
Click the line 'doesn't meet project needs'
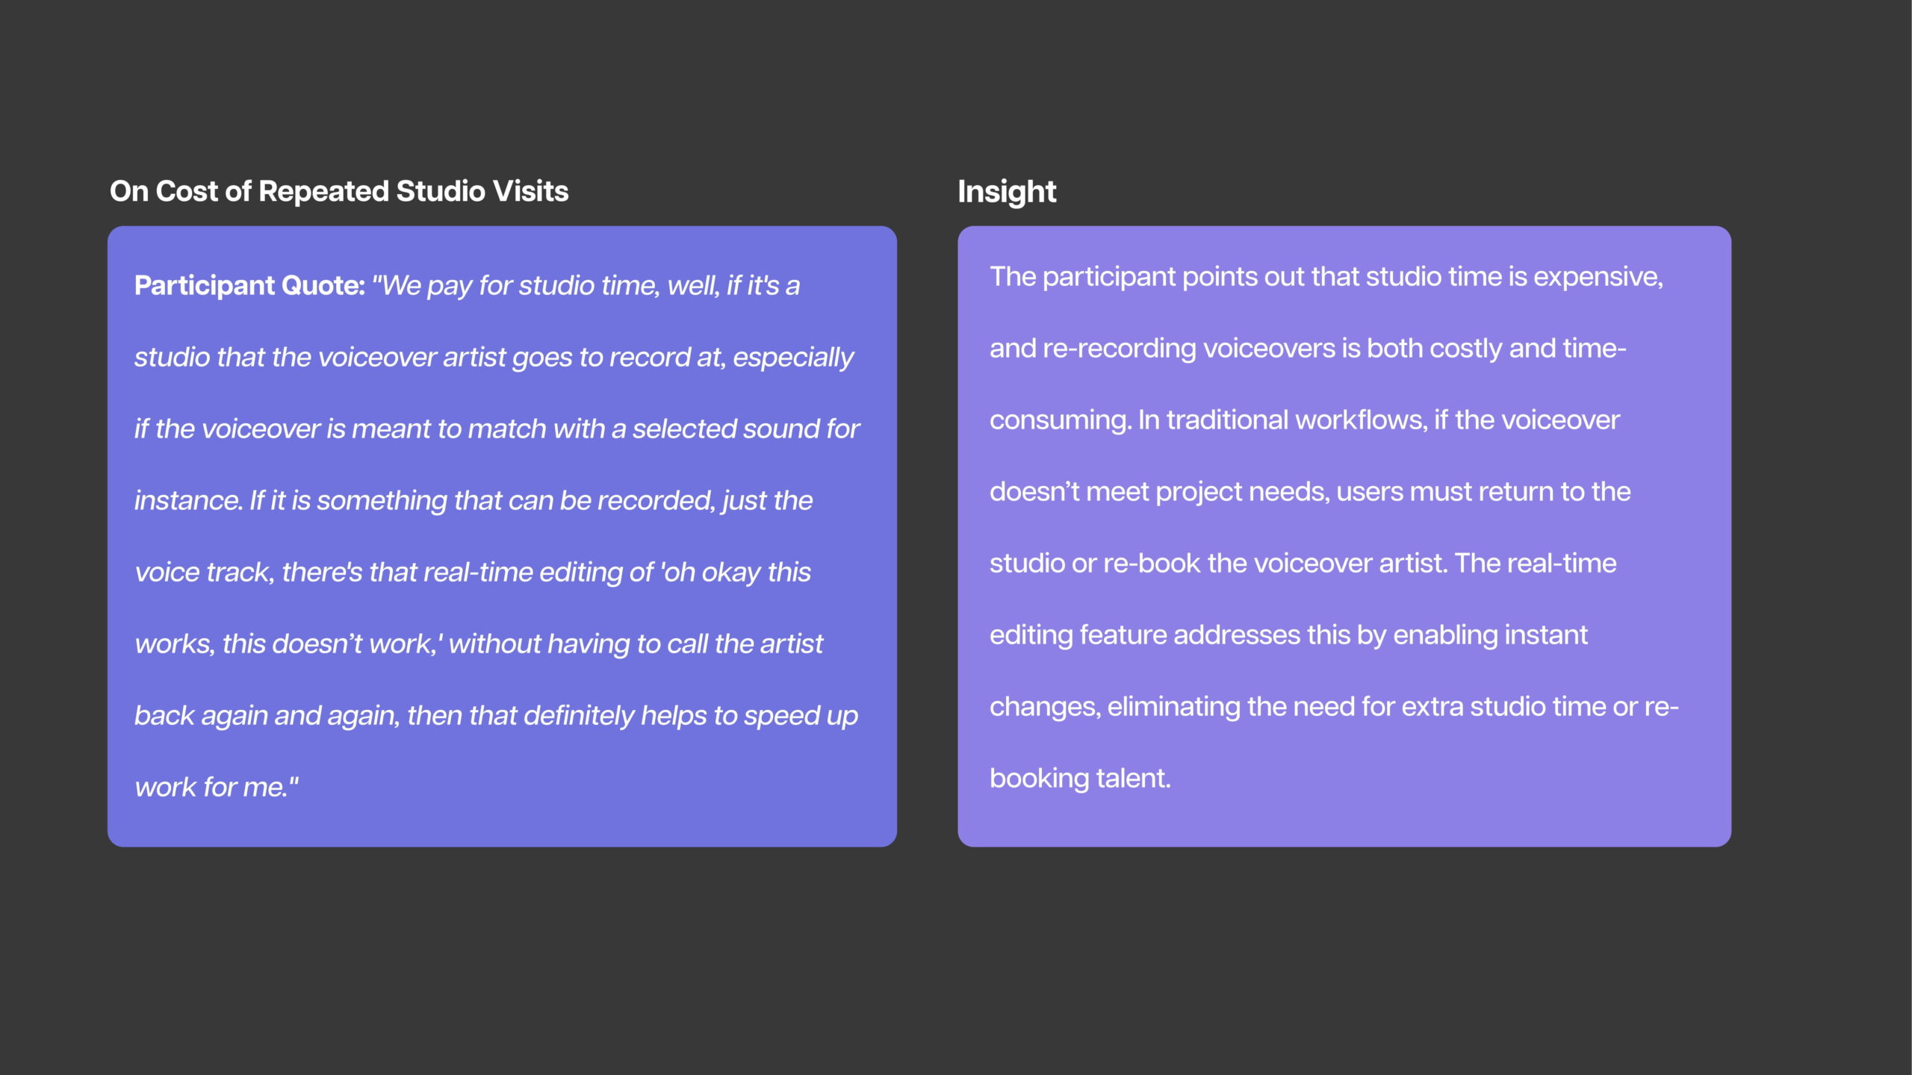pyautogui.click(x=1310, y=492)
